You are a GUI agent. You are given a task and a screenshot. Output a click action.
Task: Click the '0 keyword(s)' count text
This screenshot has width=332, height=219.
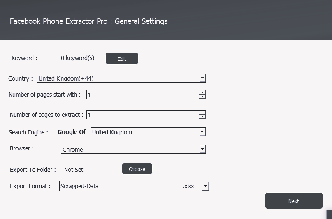pos(77,58)
